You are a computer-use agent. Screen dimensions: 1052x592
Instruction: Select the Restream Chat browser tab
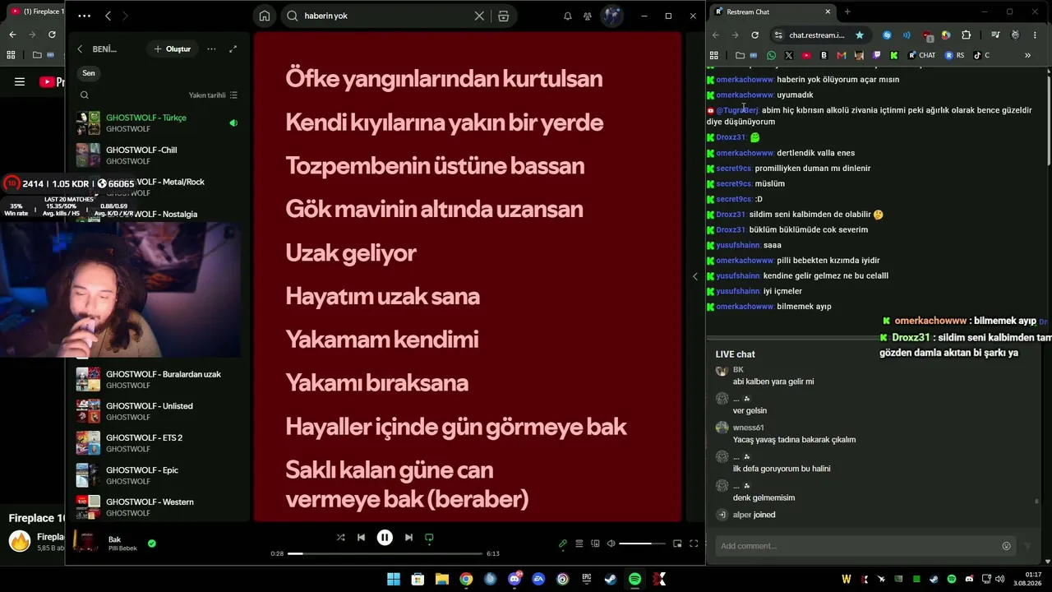pyautogui.click(x=772, y=12)
